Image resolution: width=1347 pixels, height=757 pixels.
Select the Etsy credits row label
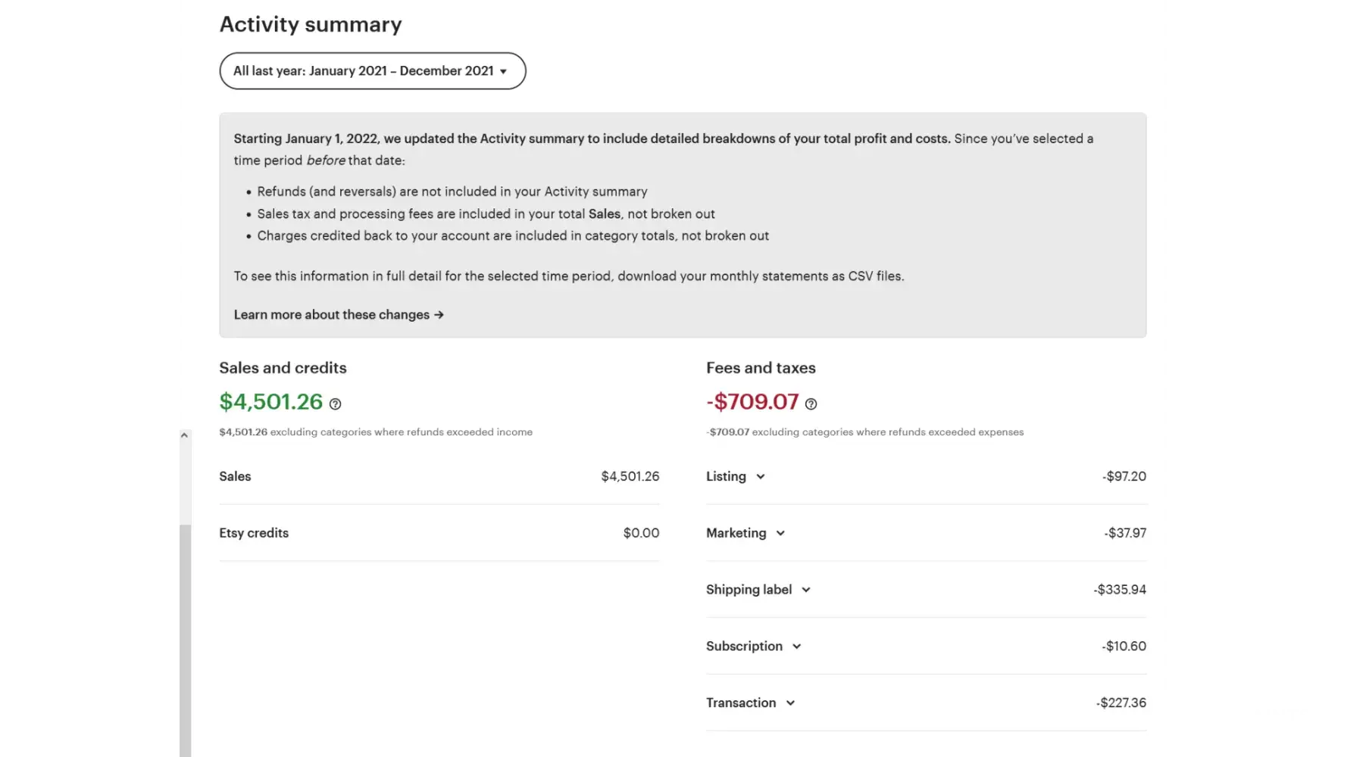(254, 534)
